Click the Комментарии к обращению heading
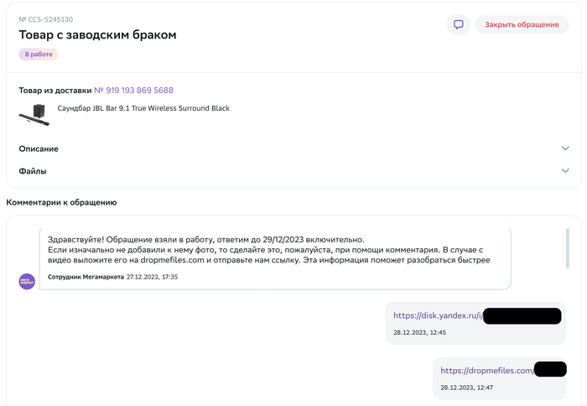587x406 pixels. pos(61,202)
